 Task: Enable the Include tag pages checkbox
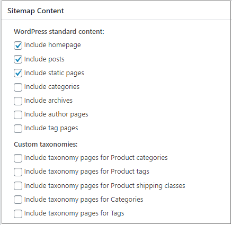18,129
